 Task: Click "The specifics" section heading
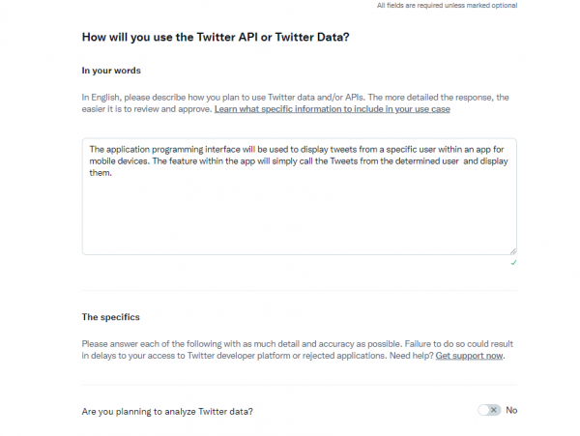point(109,316)
